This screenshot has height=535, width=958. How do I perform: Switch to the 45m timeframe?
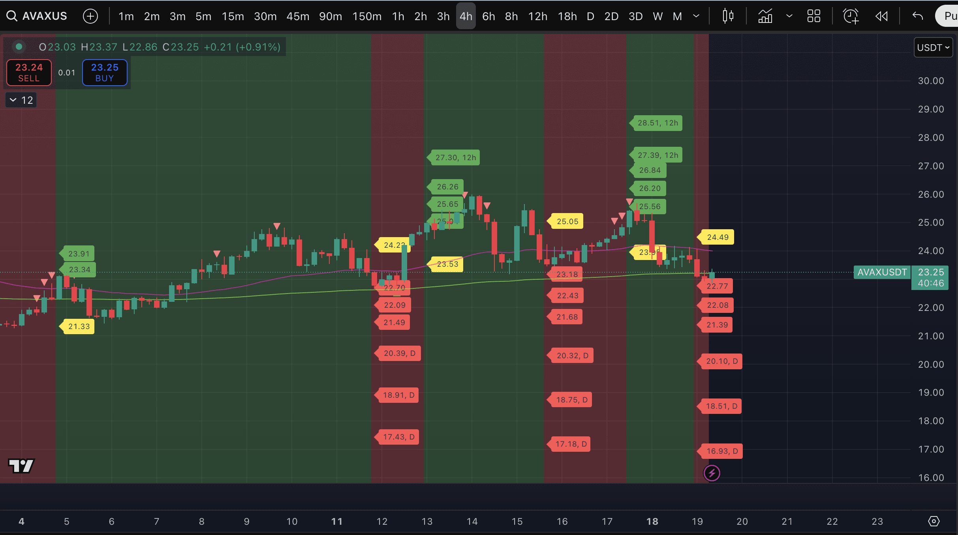tap(298, 16)
